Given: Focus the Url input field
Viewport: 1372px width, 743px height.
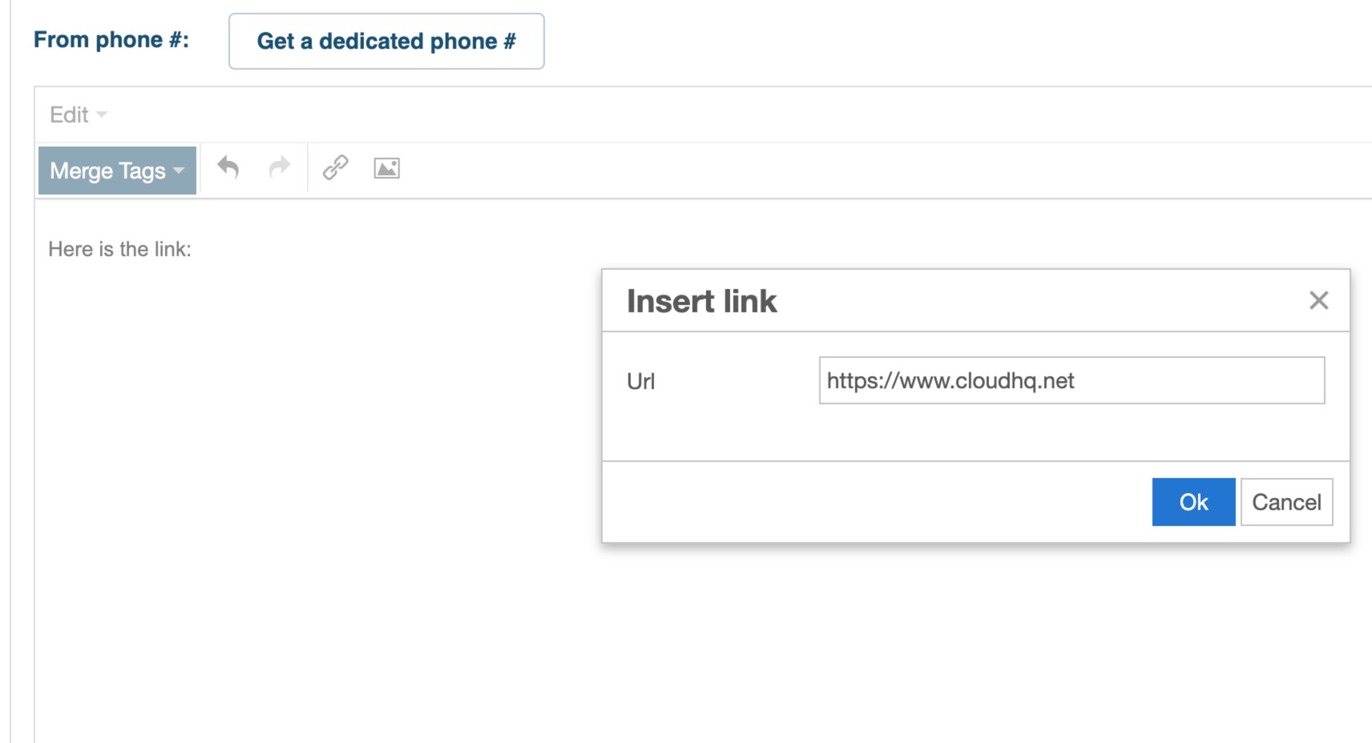Looking at the screenshot, I should tap(1071, 380).
